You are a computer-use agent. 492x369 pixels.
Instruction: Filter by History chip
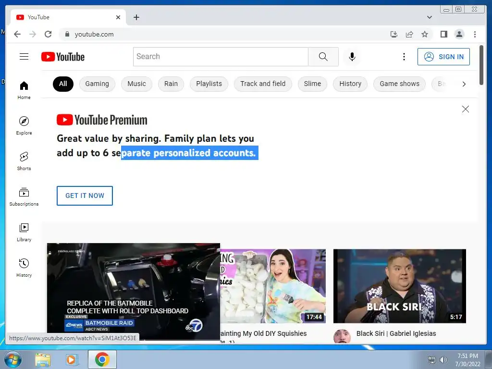coord(350,84)
